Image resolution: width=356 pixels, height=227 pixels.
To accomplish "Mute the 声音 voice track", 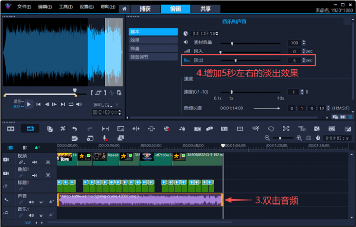I will (31, 202).
